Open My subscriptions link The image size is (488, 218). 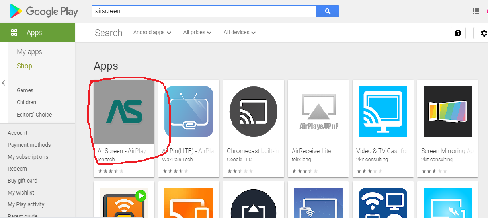[x=28, y=157]
